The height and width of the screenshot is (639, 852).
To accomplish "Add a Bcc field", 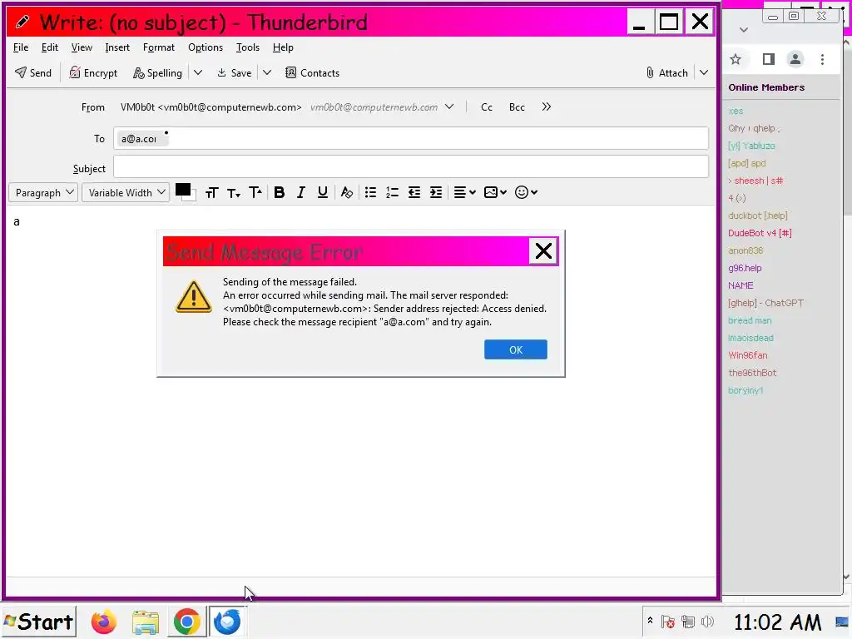I will tap(517, 107).
